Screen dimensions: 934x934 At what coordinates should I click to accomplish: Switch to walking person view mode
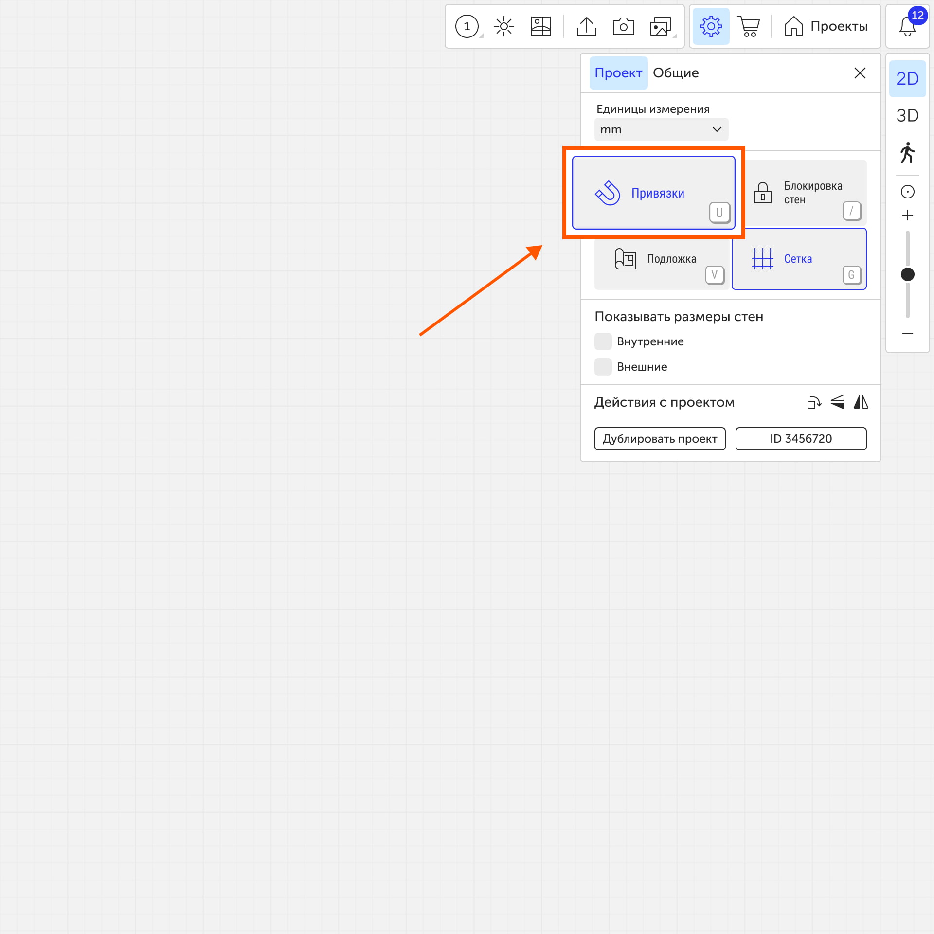tap(907, 153)
